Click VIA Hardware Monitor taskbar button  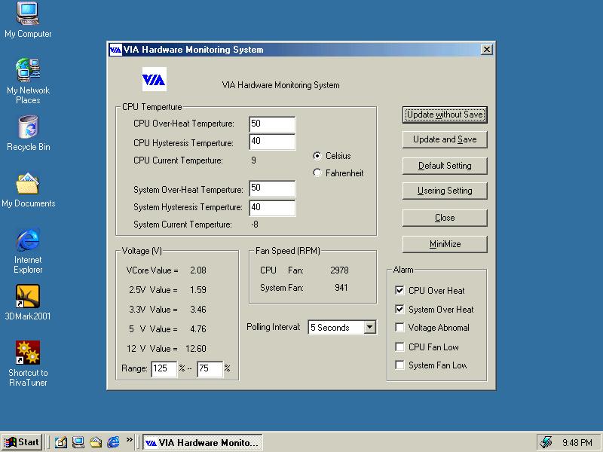coord(203,442)
